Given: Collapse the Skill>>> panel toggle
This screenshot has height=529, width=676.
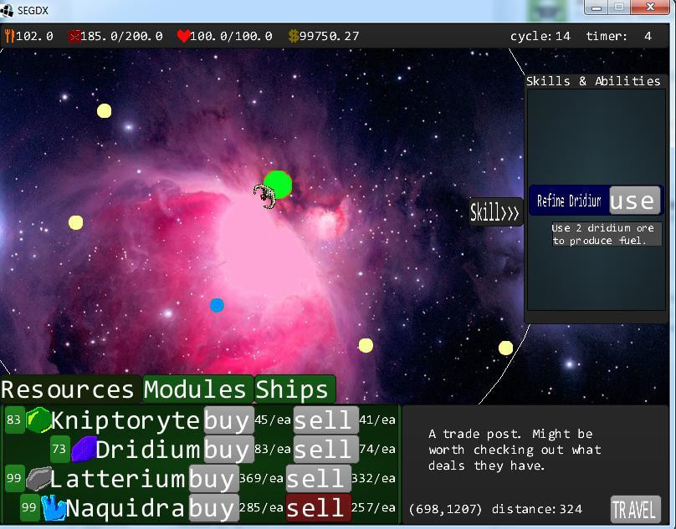Looking at the screenshot, I should (495, 212).
